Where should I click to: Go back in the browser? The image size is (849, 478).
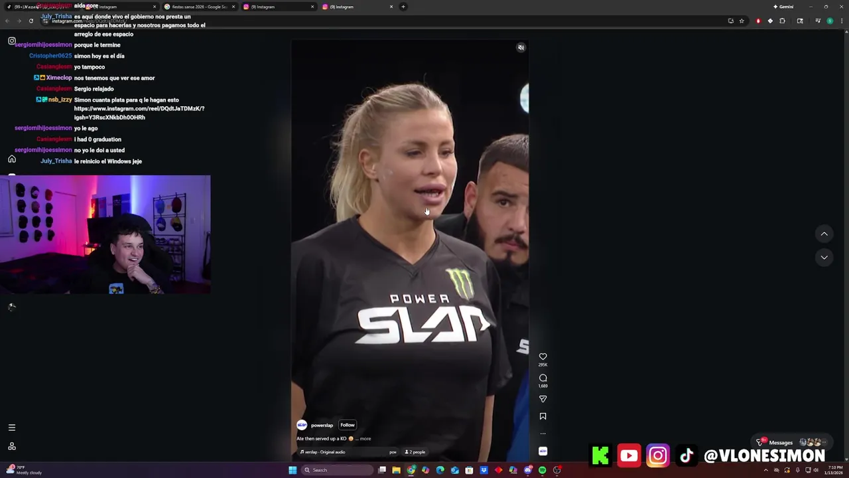coord(7,21)
